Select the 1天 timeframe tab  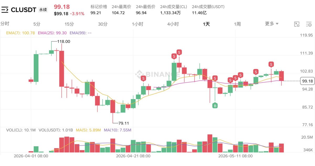[x=206, y=24]
